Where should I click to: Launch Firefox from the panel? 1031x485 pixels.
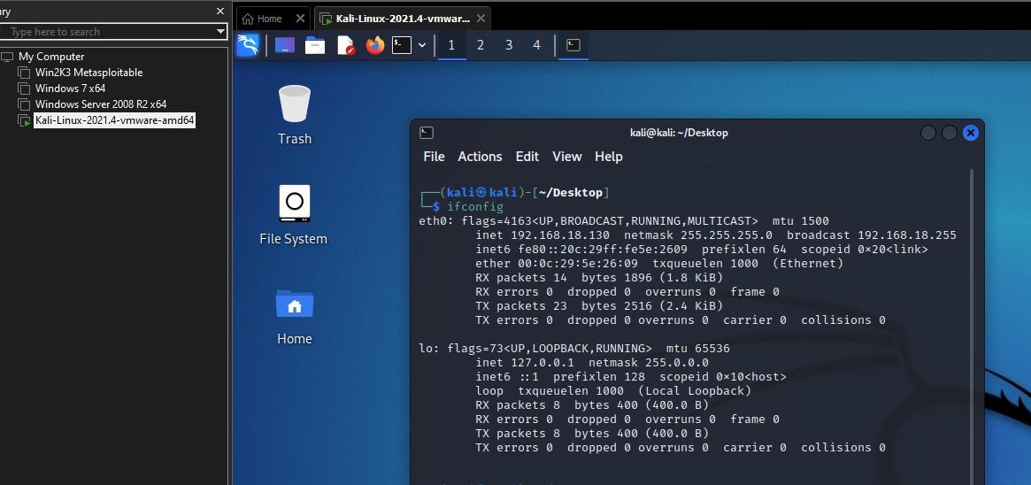point(375,45)
